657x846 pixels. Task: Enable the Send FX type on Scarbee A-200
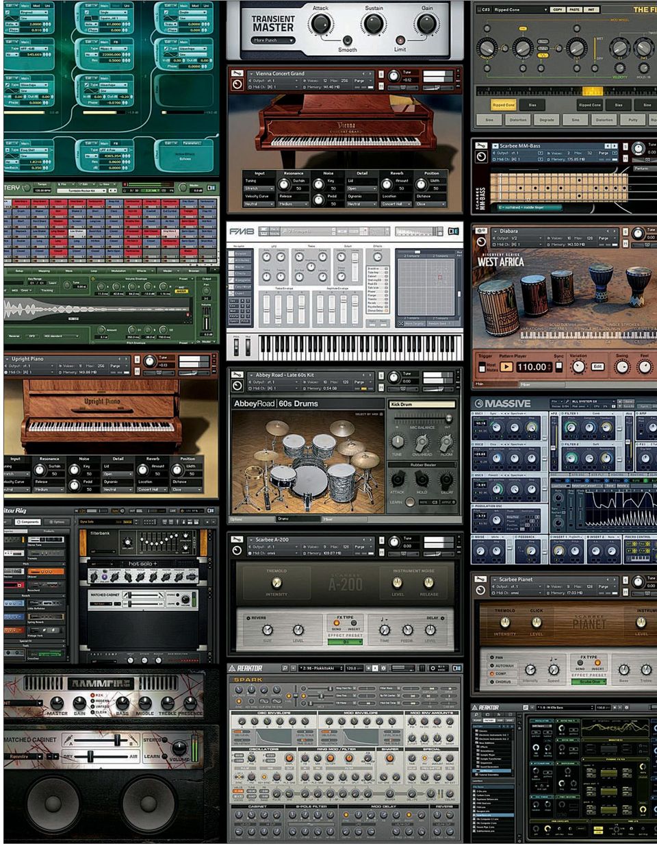pos(336,623)
